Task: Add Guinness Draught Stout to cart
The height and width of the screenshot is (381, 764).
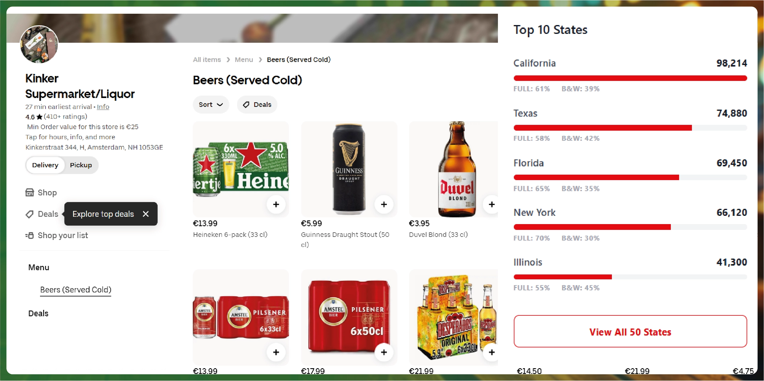Action: [384, 204]
